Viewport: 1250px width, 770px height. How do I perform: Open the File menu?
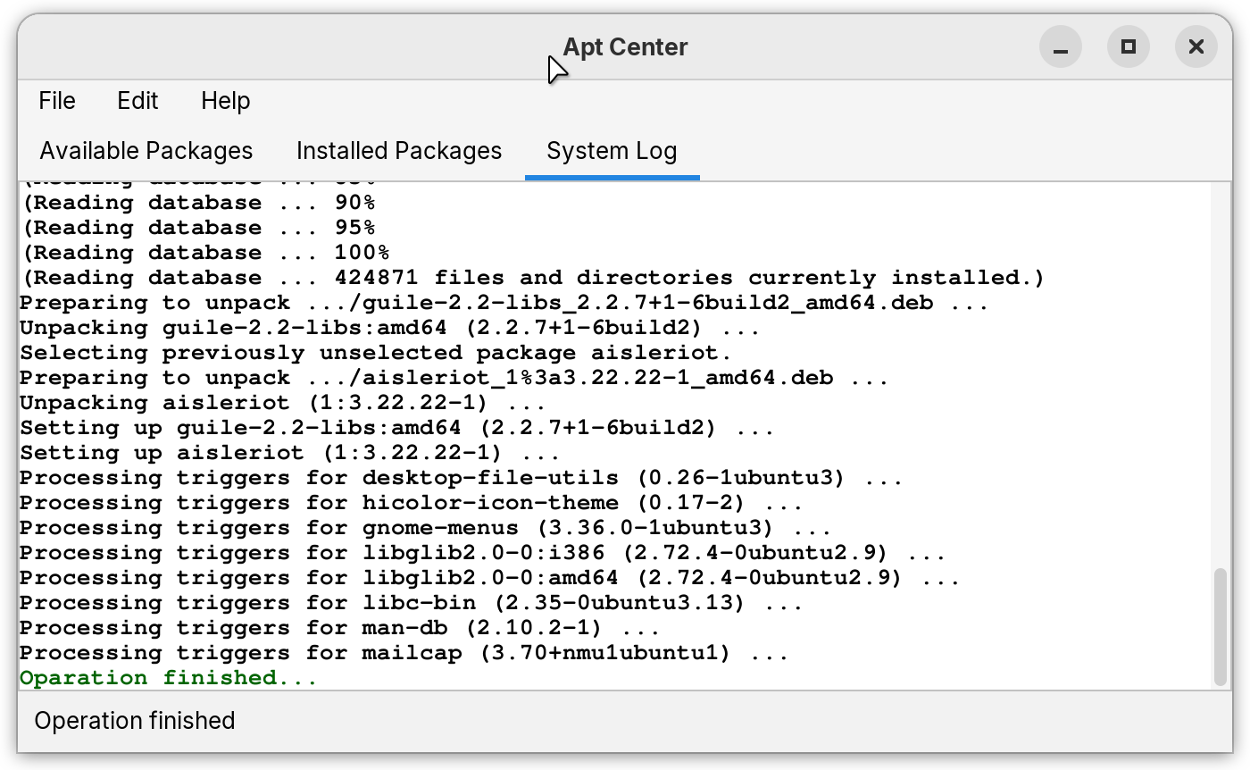tap(56, 100)
